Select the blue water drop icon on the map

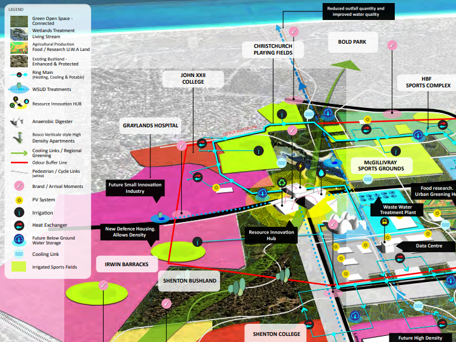[x=321, y=173]
